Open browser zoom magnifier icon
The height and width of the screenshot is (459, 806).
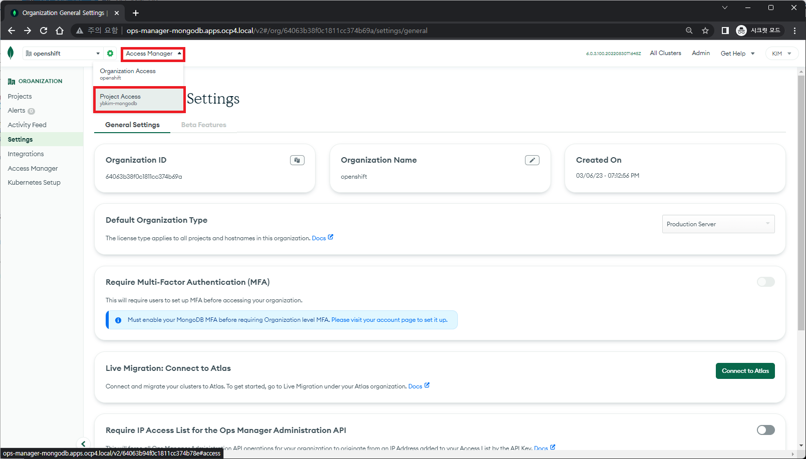click(689, 31)
